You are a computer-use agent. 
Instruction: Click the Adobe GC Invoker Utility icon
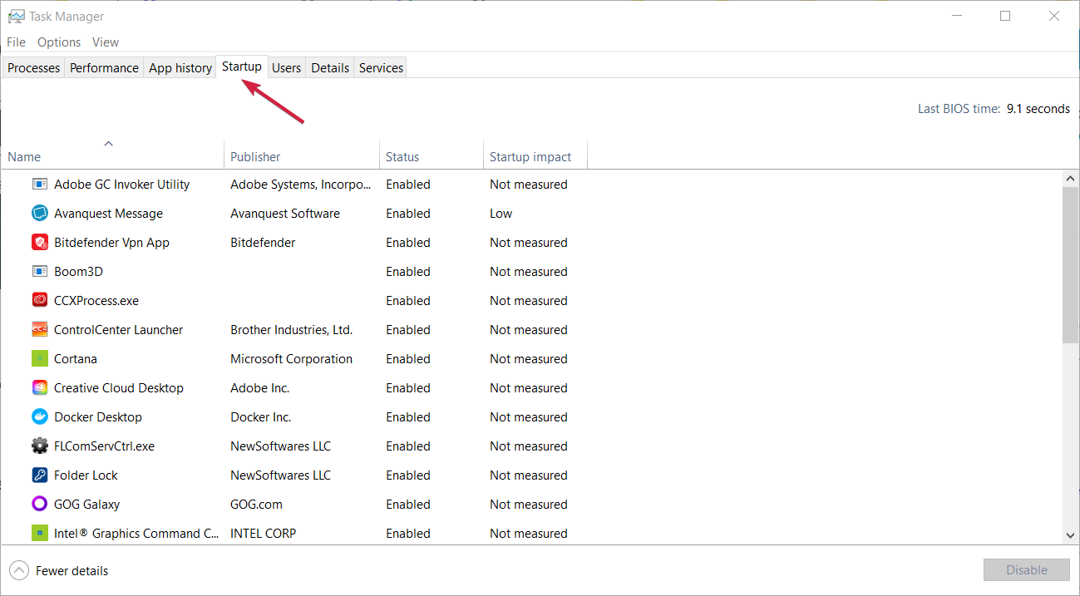pos(40,184)
